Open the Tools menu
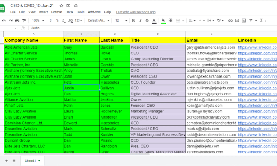Screen dimensions: 277x166 [80, 12]
